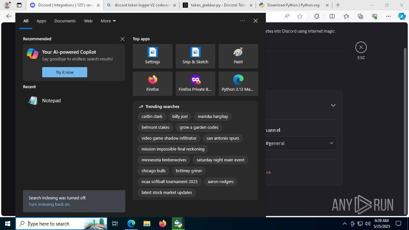Search trending term caitlin clark

coord(152,117)
